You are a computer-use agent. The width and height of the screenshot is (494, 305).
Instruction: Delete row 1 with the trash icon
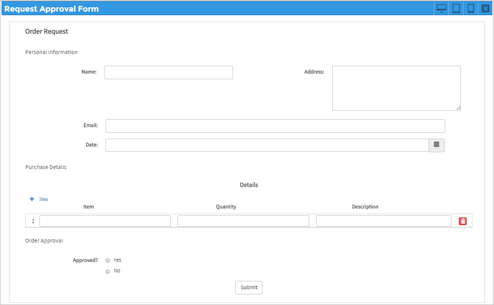coord(463,221)
